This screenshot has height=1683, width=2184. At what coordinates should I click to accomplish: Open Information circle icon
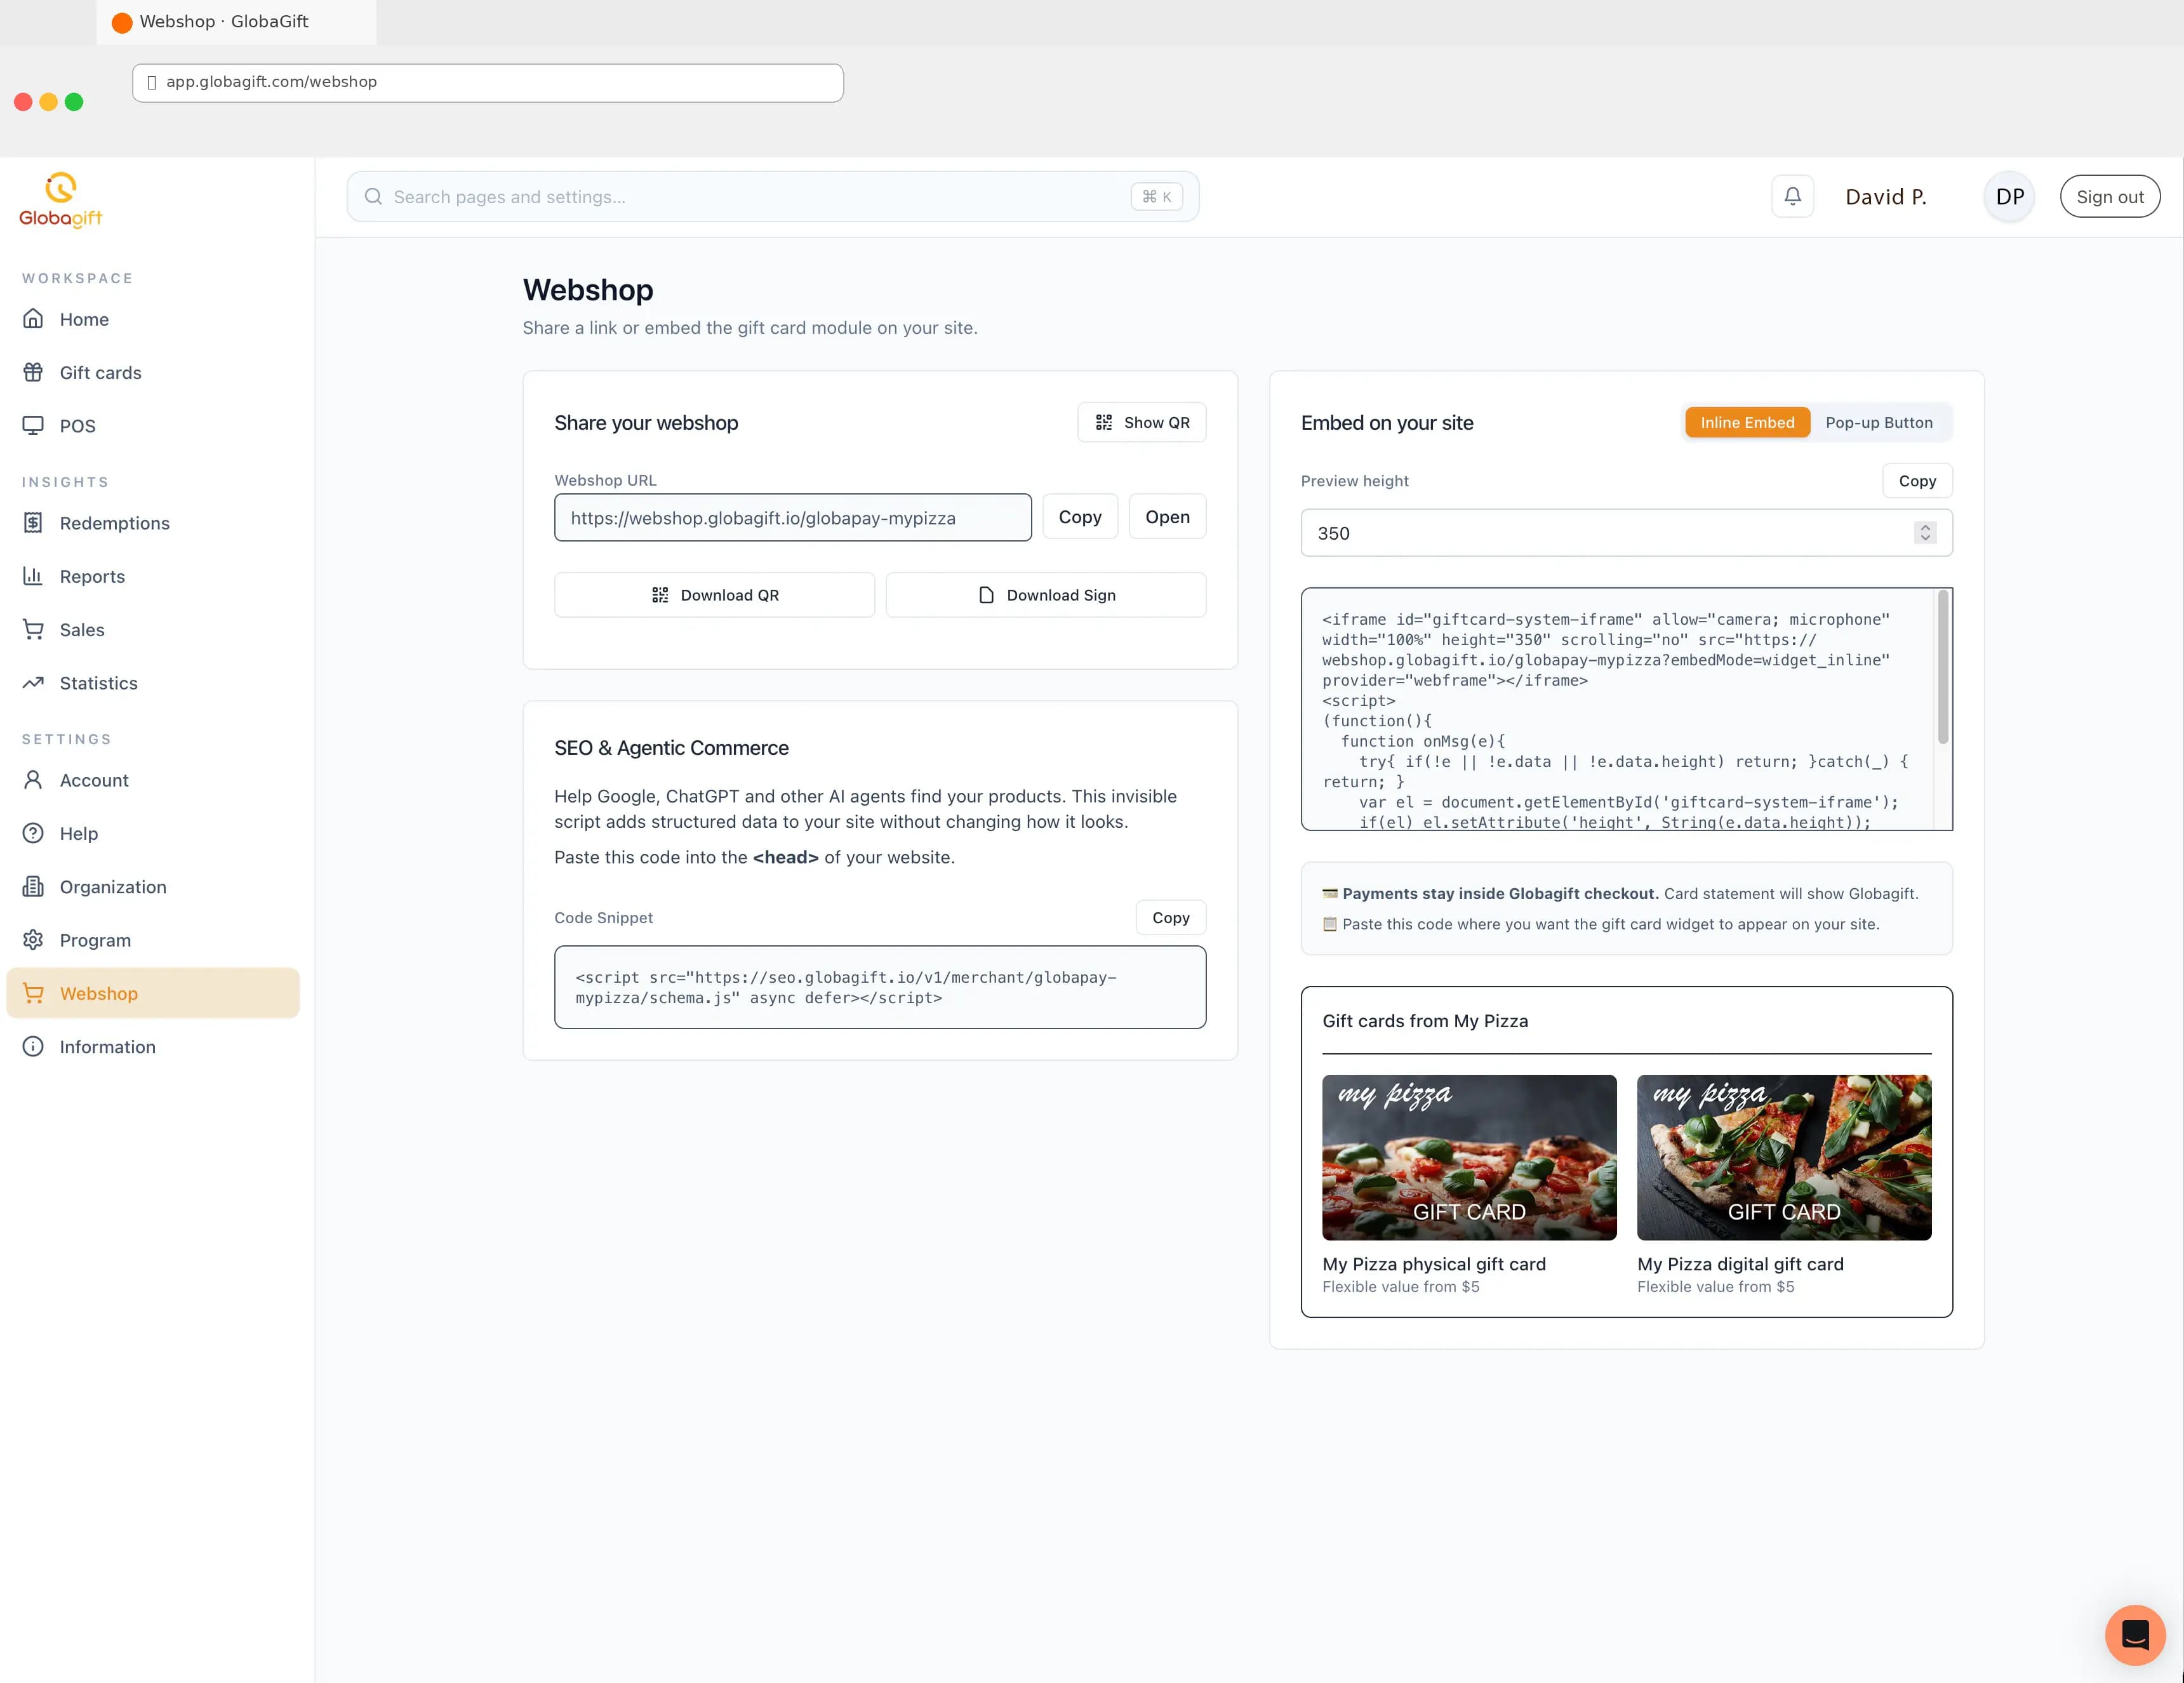(33, 1047)
